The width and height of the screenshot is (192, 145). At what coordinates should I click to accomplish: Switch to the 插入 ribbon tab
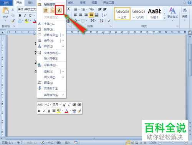[x=31, y=3]
